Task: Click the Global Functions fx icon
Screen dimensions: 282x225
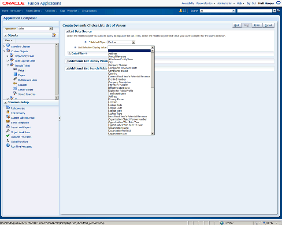Action: (x=8, y=141)
